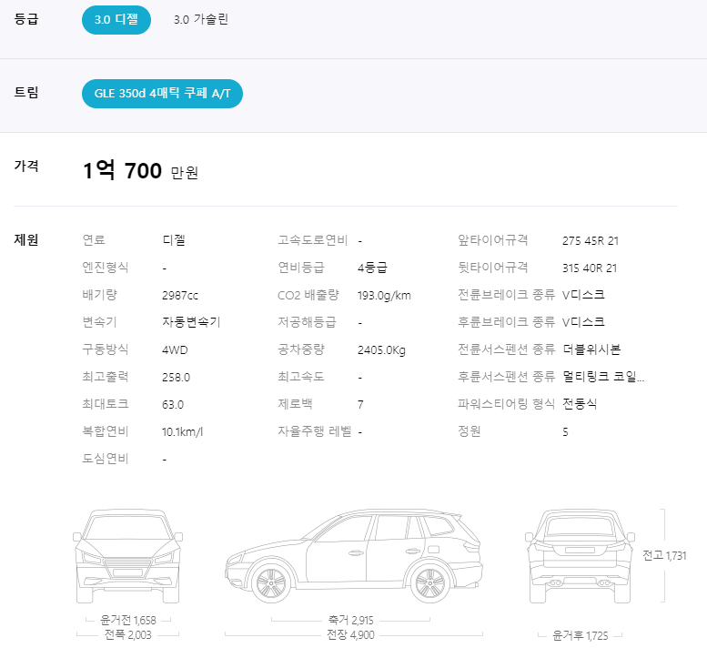Click the drive type value 4WD
Viewport: 707px width, 658px height.
175,350
